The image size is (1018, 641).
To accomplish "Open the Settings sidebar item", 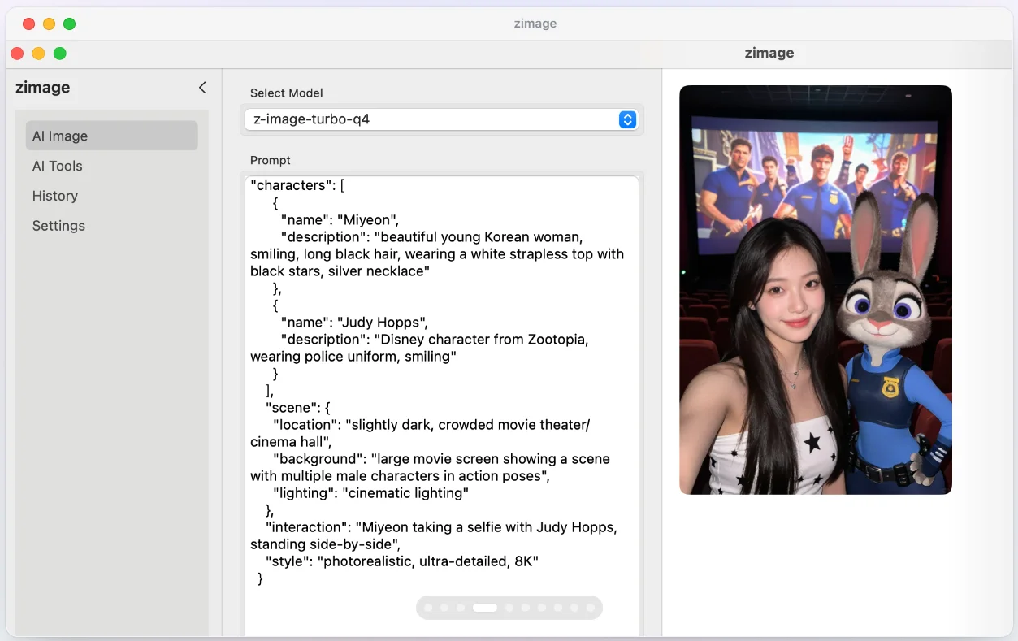I will pos(58,226).
